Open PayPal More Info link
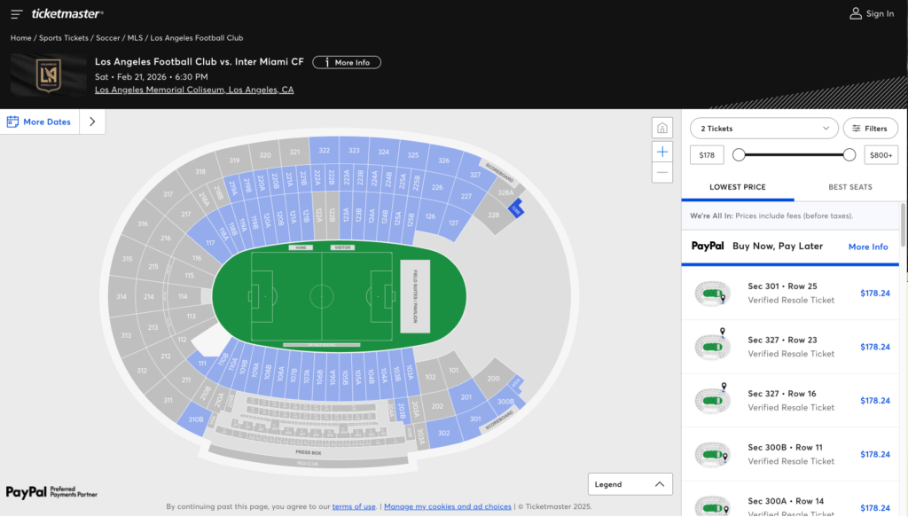 coord(867,247)
